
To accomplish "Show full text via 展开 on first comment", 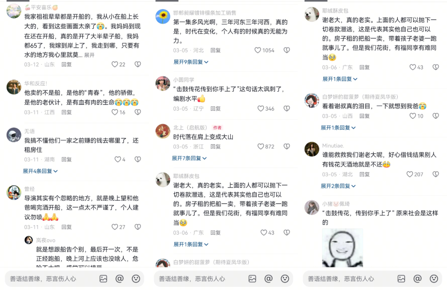I will pos(89,55).
